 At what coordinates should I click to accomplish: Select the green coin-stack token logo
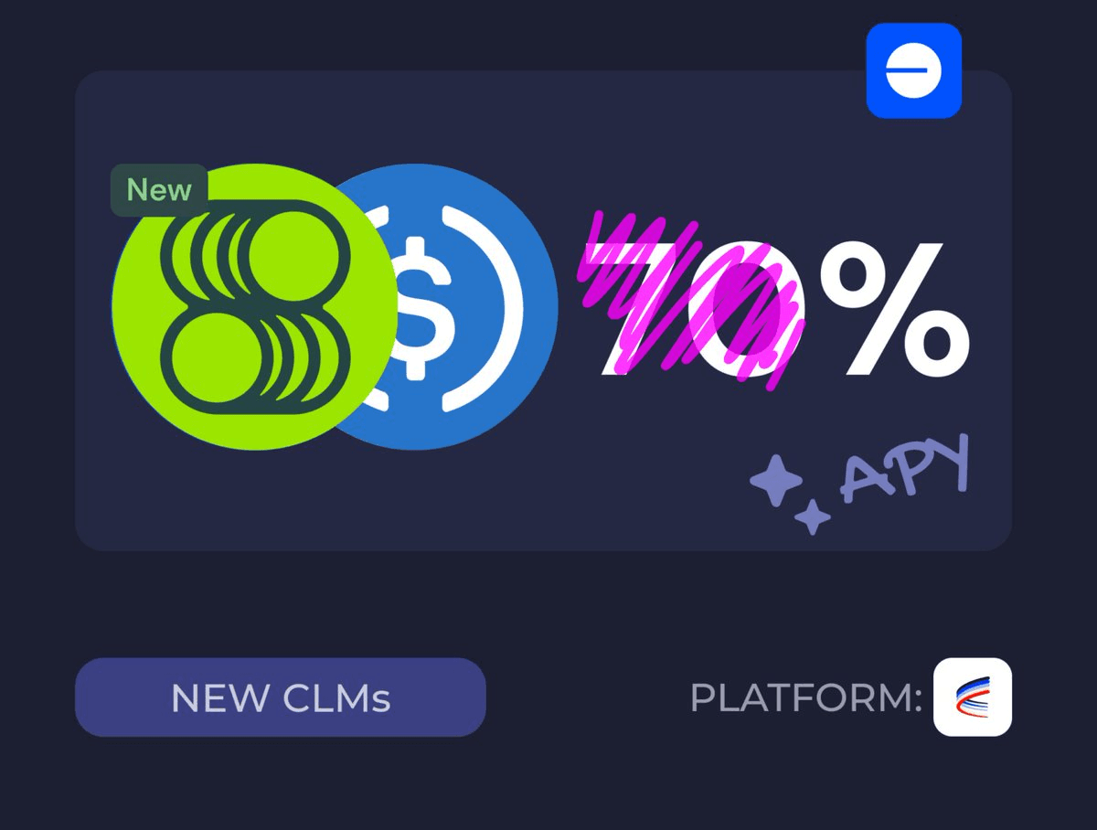coord(255,306)
